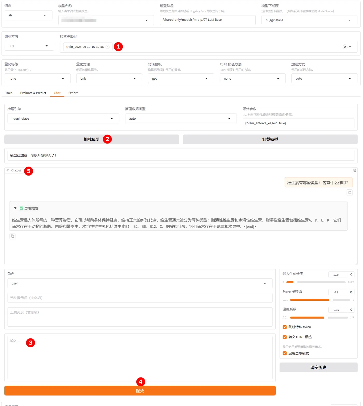363x406 pixels.
Task: Click the Chatbot label icon
Action: tap(8, 170)
